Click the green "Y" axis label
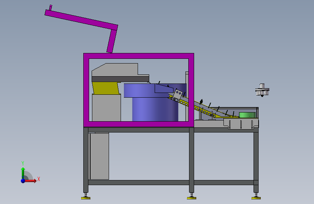This screenshot has width=314, height=204. pos(23,163)
